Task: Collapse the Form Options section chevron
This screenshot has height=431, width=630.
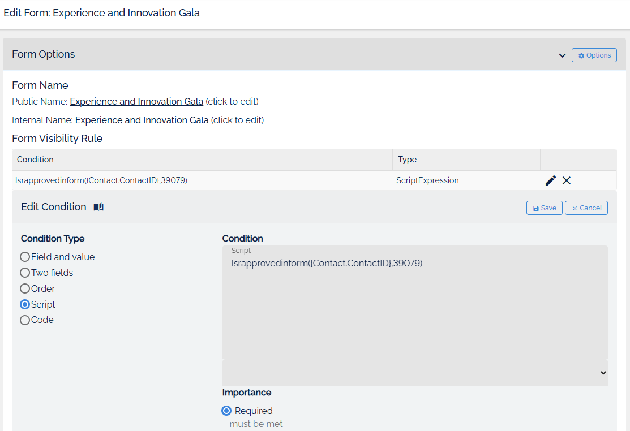Action: (562, 55)
